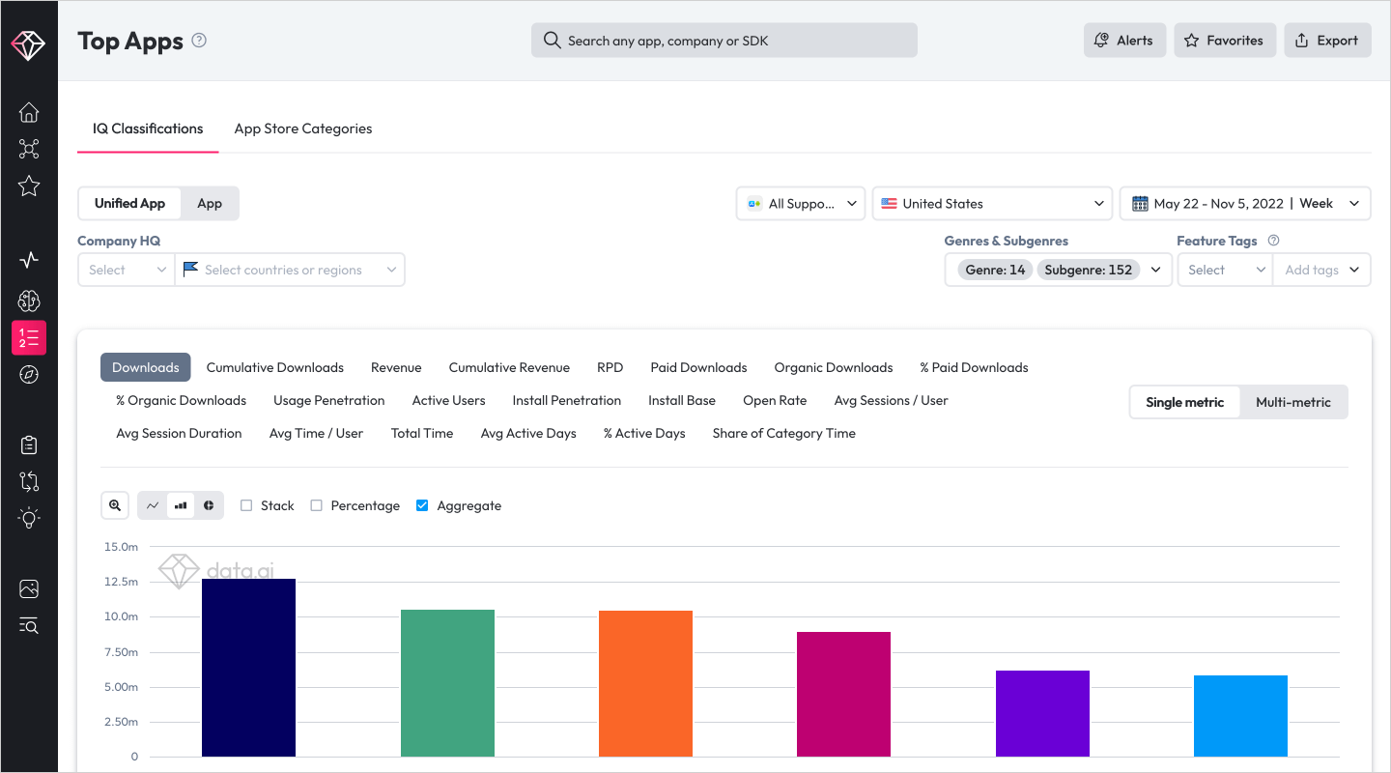The height and width of the screenshot is (773, 1391).
Task: Open the Company HQ Select dropdown
Action: point(126,270)
